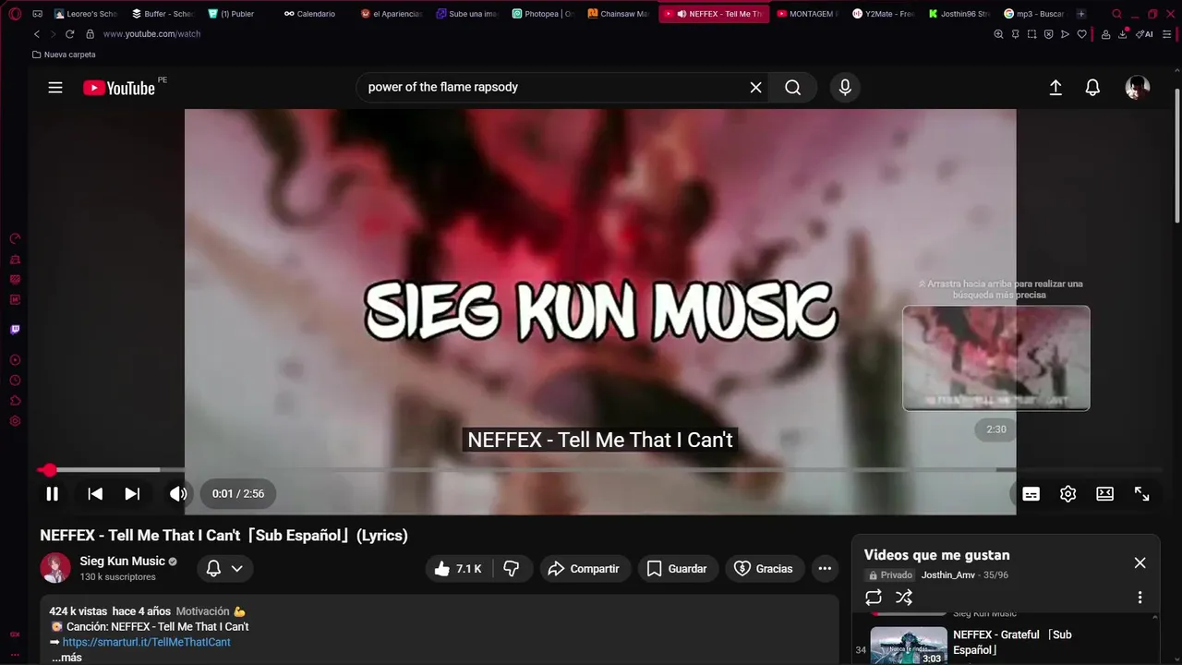Viewport: 1182px width, 665px height.
Task: Open browser downloads icon
Action: [1123, 34]
